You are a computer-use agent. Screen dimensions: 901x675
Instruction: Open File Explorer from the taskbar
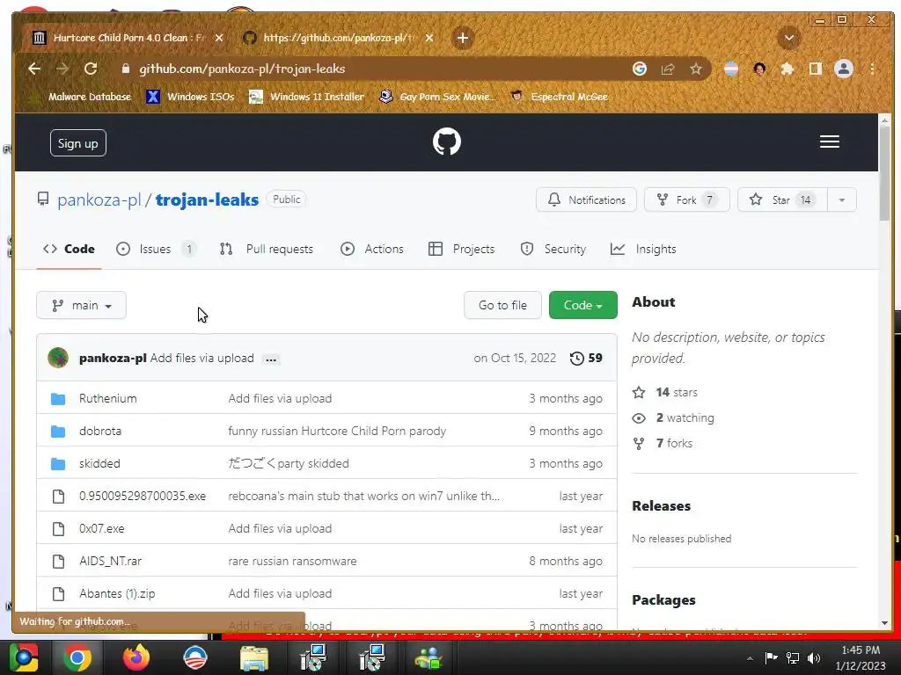point(254,657)
